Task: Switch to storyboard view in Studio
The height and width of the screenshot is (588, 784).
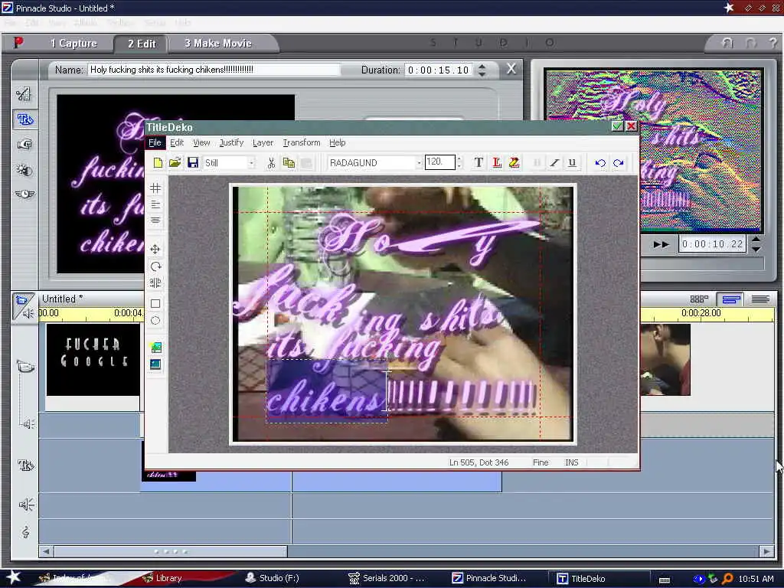Action: [x=699, y=299]
